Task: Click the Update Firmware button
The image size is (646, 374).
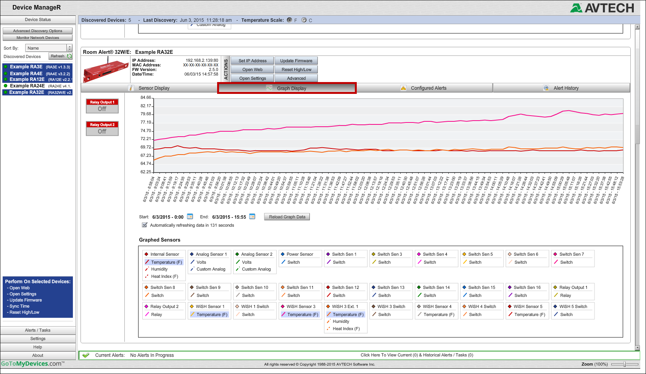Action: pos(296,61)
